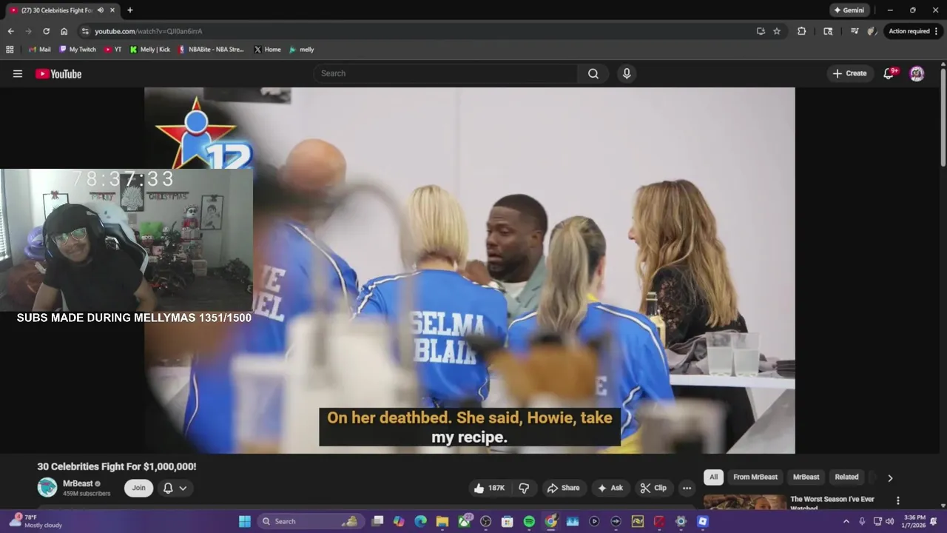
Task: Expand notification options chevron next to bell
Action: pyautogui.click(x=183, y=488)
